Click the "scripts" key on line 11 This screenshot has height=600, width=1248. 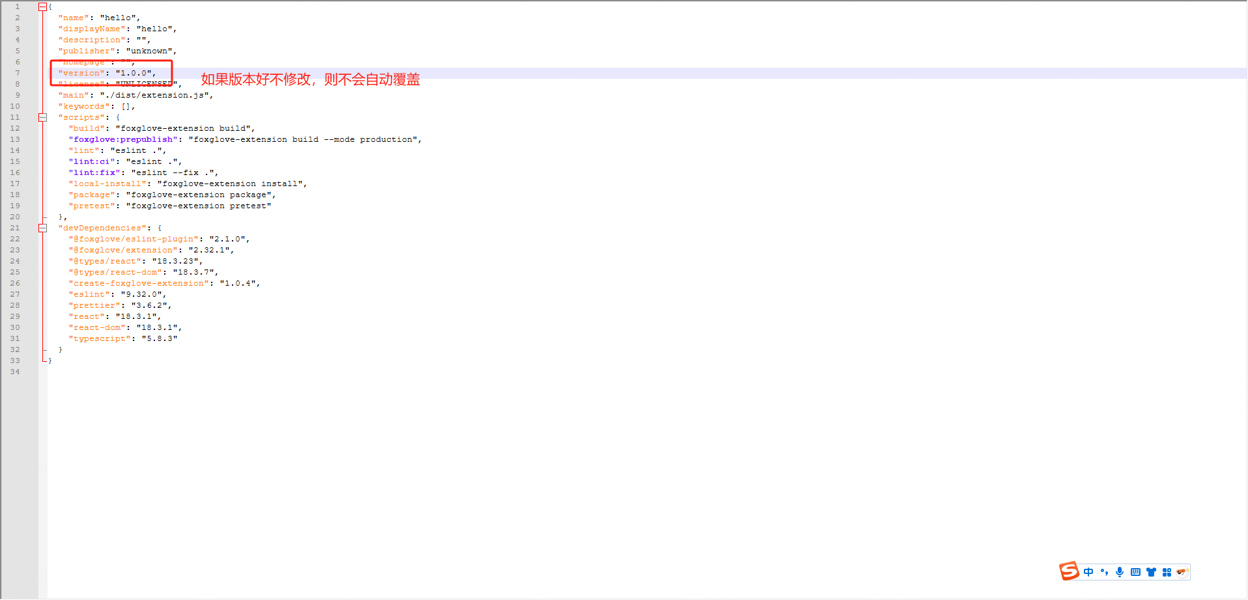(x=81, y=117)
